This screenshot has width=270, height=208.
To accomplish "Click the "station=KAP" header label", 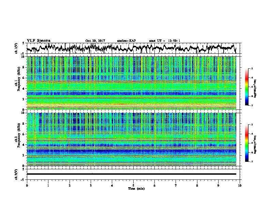I will coord(126,41).
